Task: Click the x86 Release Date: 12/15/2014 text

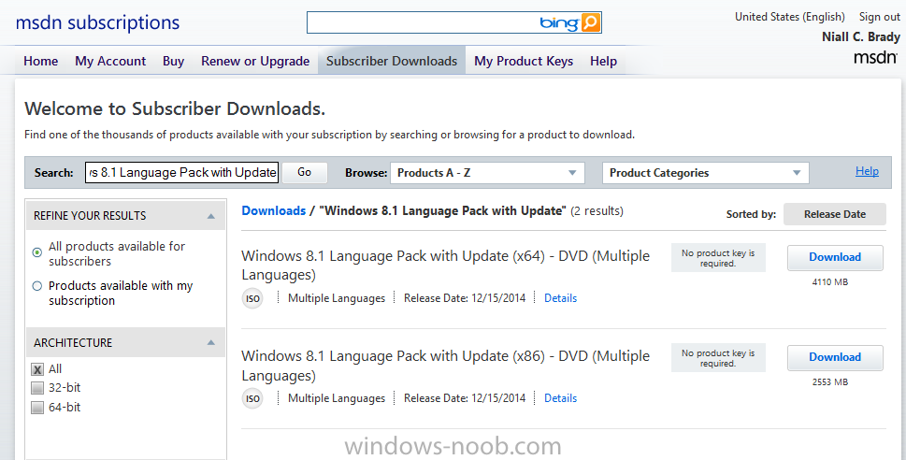Action: pos(465,398)
